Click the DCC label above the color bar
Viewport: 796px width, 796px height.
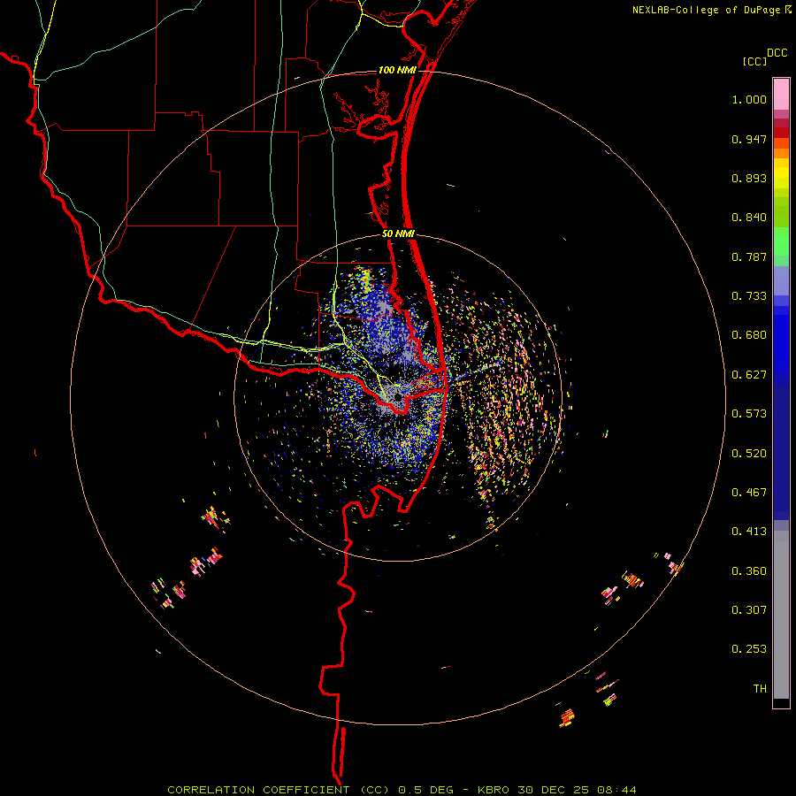click(777, 53)
